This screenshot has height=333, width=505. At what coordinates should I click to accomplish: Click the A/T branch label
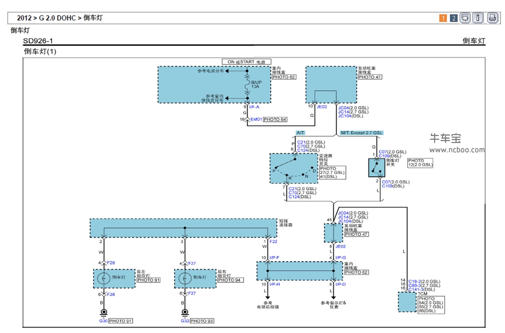pos(300,133)
